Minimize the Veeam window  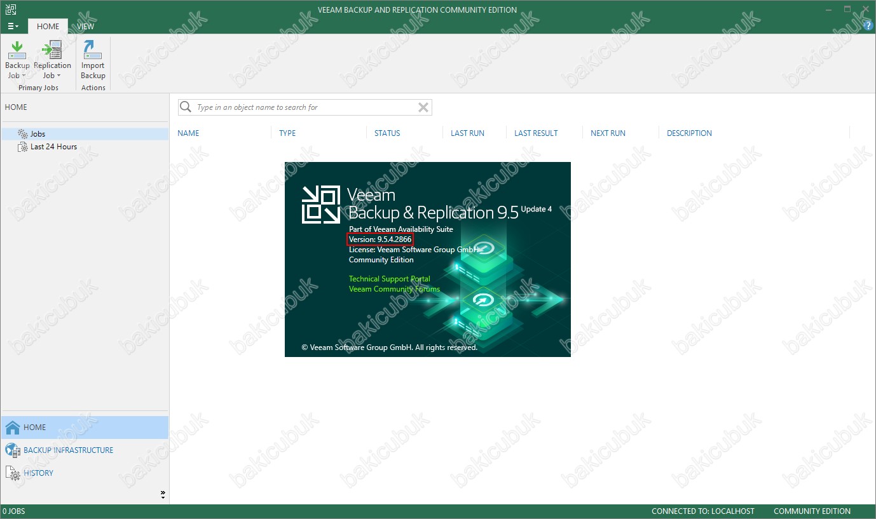pyautogui.click(x=827, y=10)
